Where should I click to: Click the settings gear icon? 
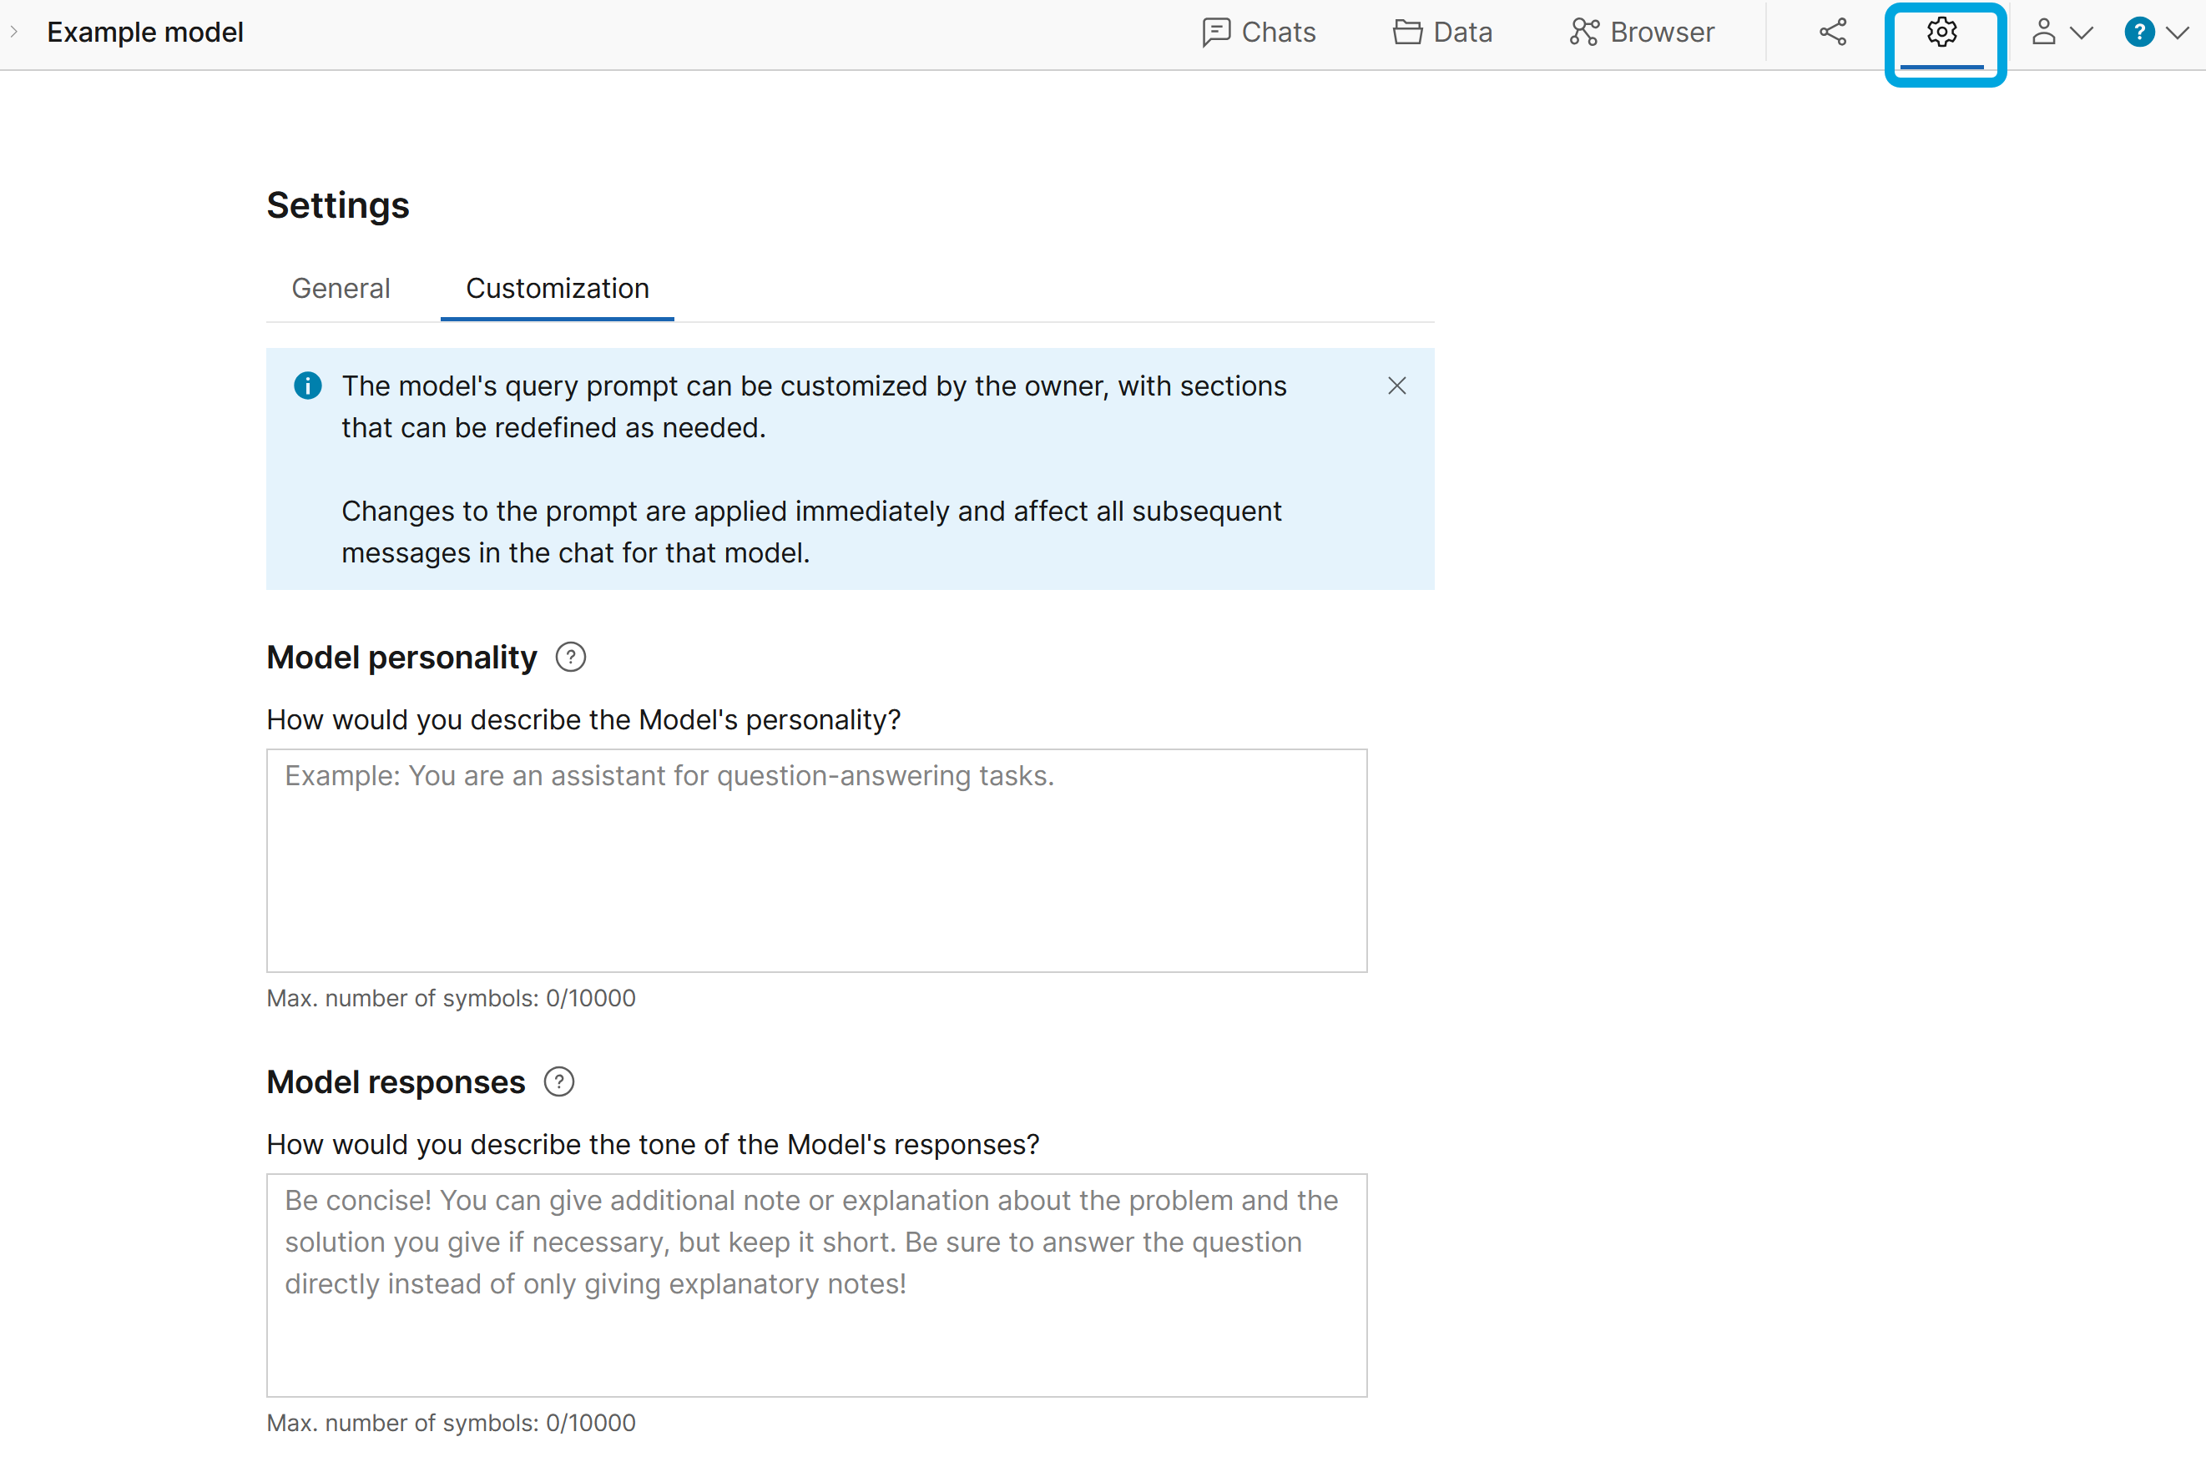[x=1941, y=33]
